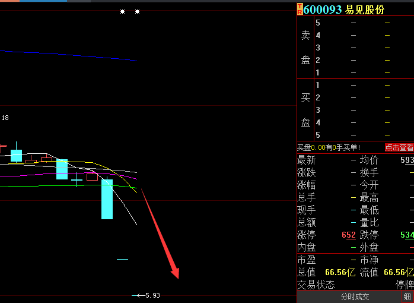The width and height of the screenshot is (414, 303).
Task: Click the 总额 total amount label
Action: (x=307, y=222)
